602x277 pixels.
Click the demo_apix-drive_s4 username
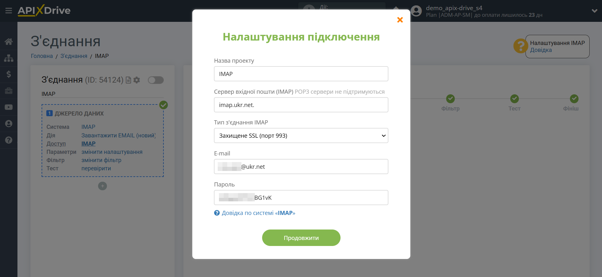tap(454, 8)
